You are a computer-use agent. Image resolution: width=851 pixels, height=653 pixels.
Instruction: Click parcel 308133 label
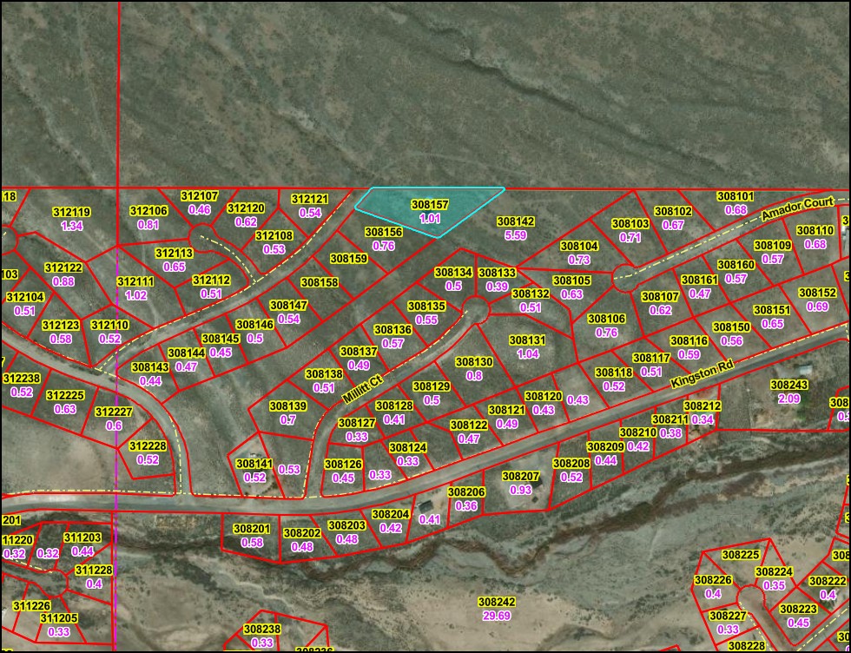click(498, 273)
